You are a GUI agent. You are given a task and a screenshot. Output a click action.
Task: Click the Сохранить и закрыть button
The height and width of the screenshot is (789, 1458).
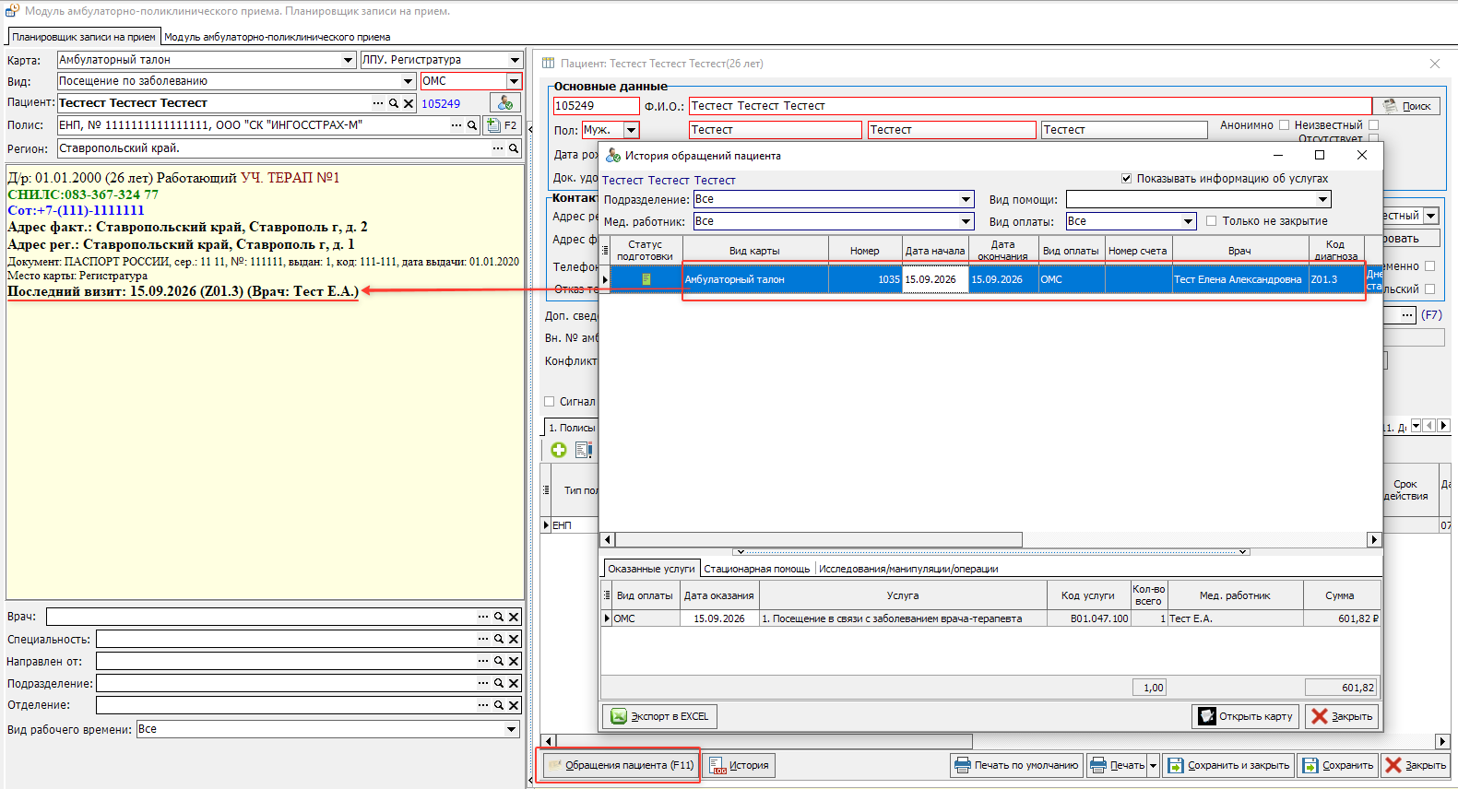click(x=1228, y=765)
